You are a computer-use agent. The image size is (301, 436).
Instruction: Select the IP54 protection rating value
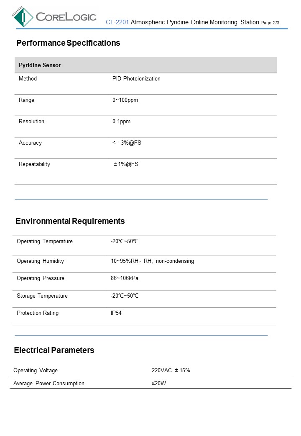pos(116,313)
